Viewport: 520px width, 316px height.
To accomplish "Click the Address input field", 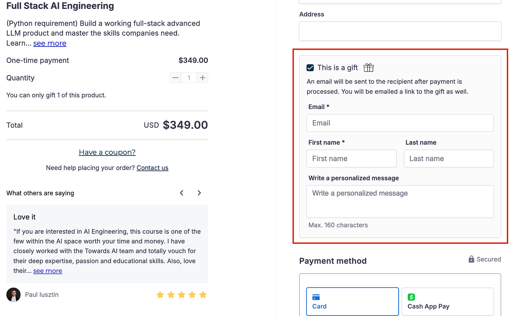I will (x=400, y=31).
